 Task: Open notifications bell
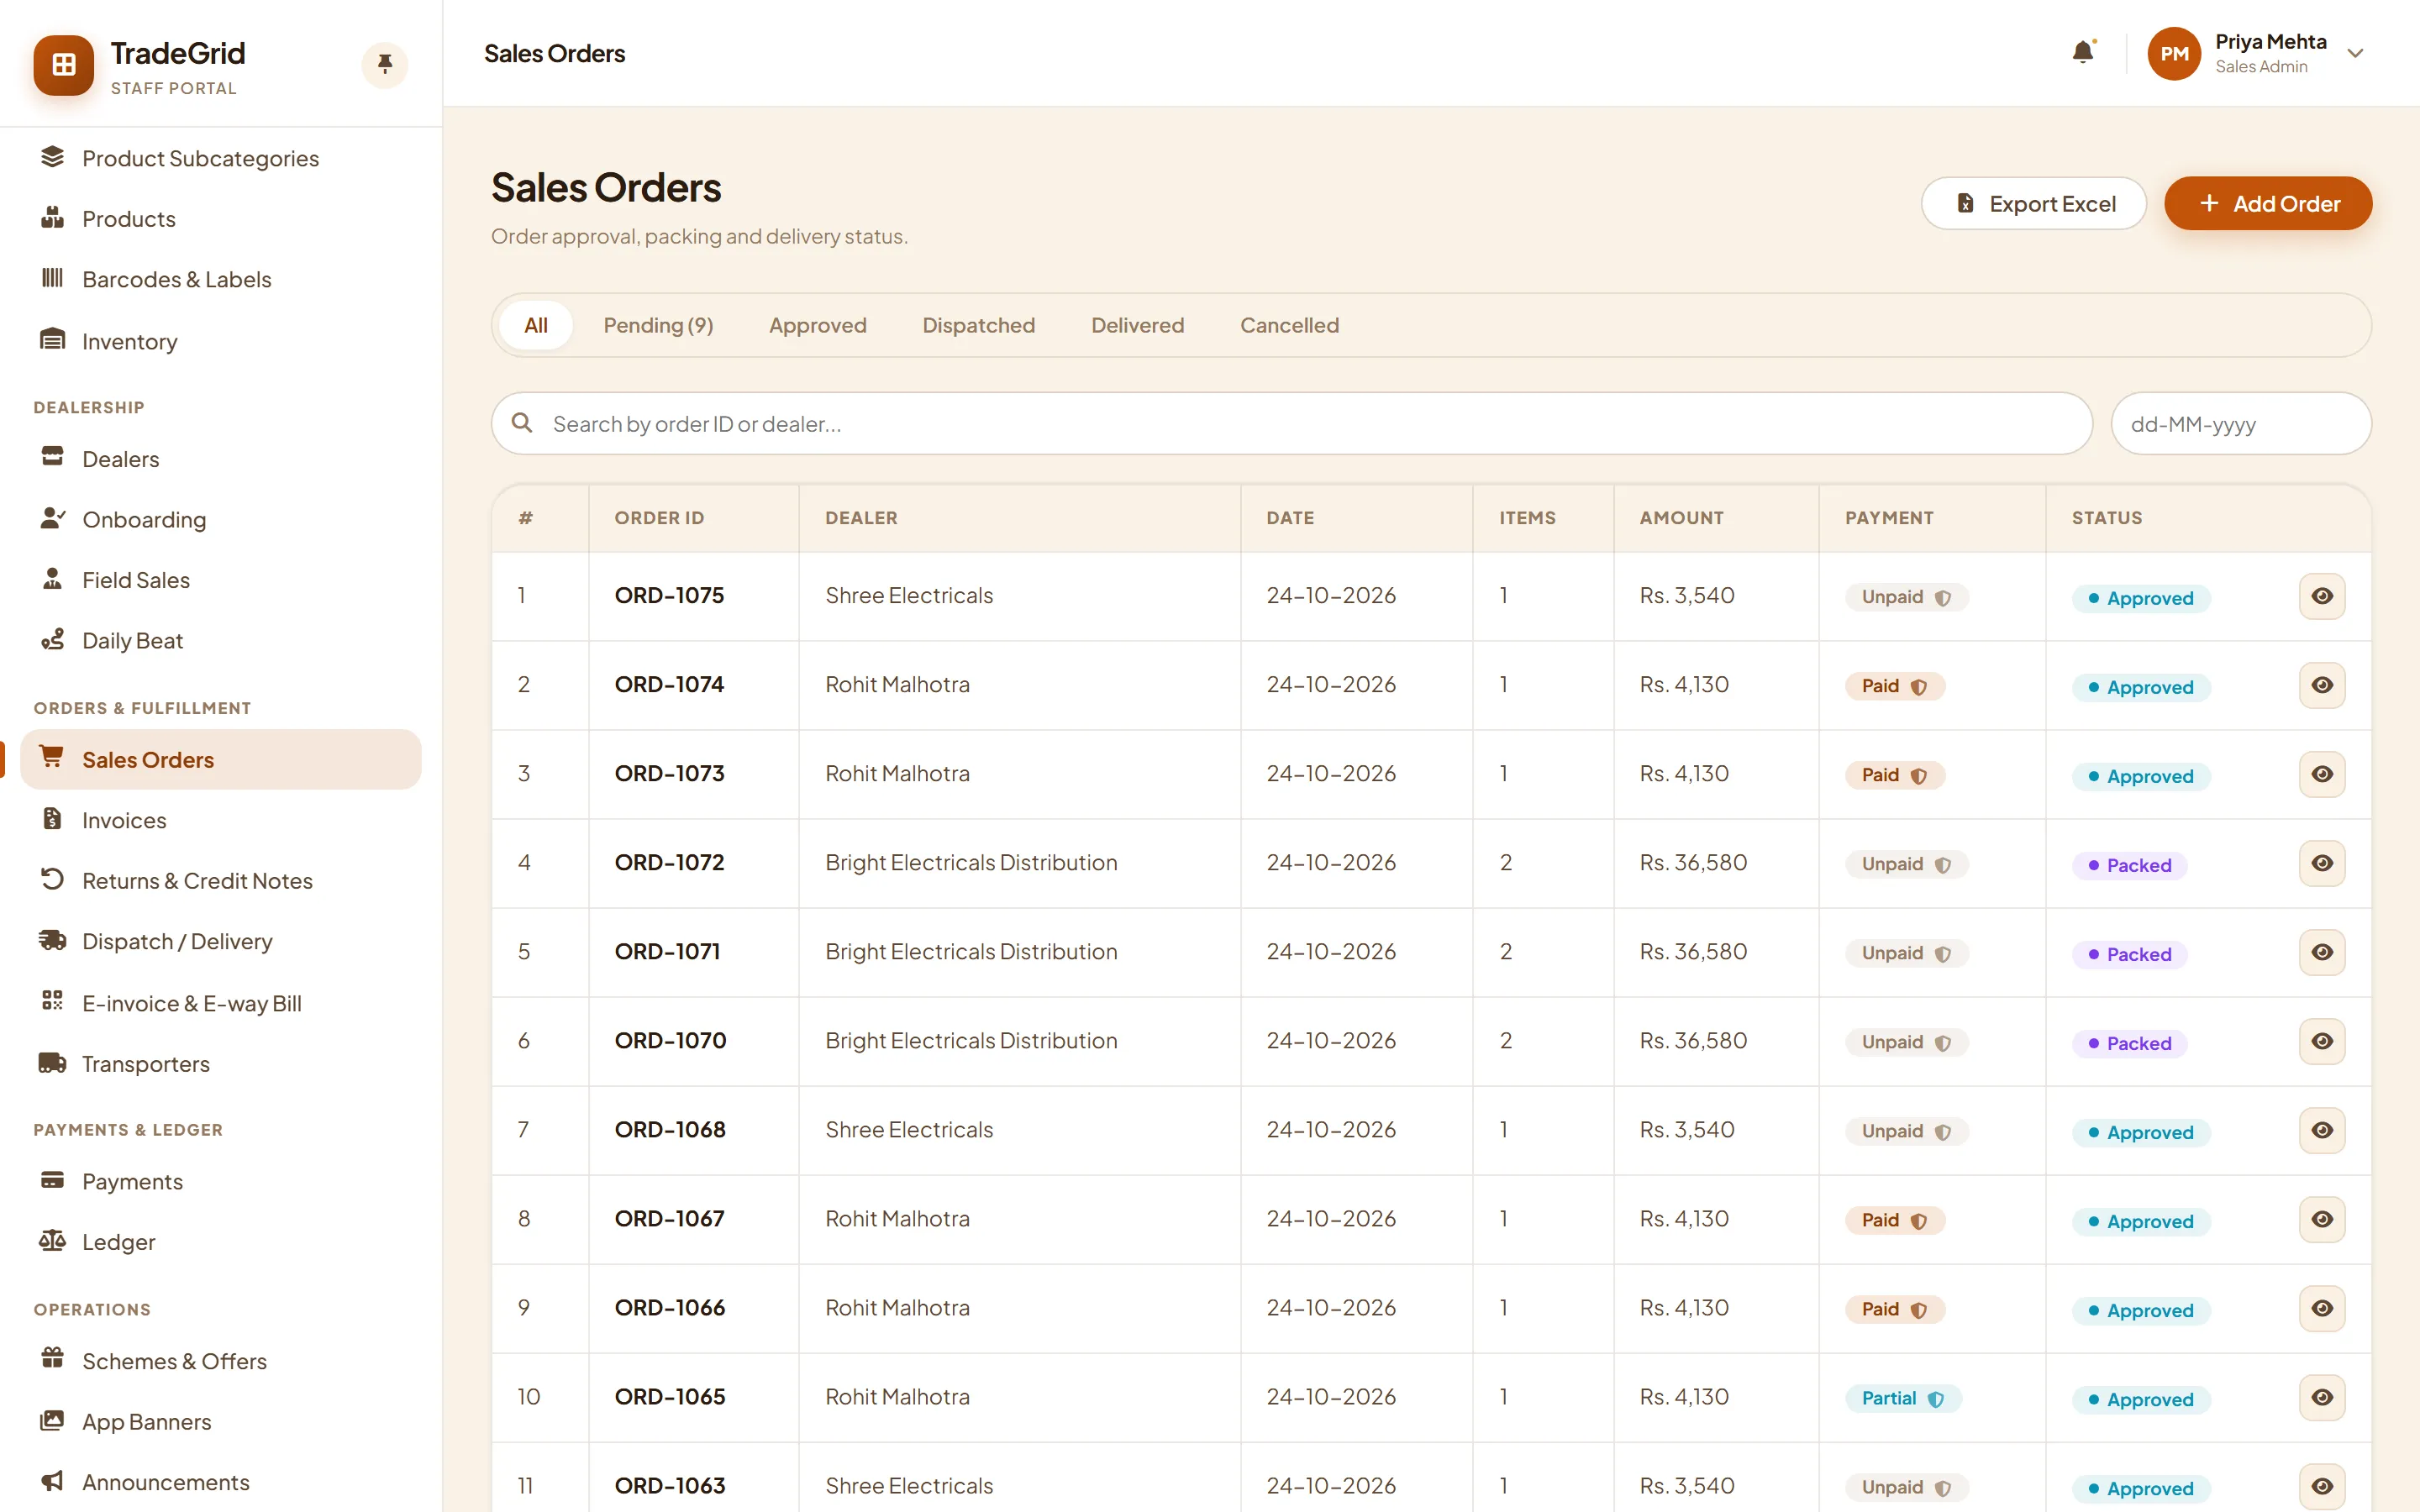pyautogui.click(x=2083, y=53)
